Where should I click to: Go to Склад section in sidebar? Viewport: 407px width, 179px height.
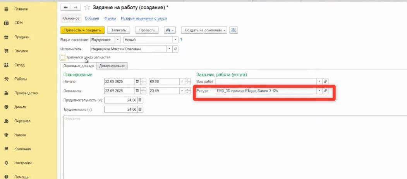[19, 65]
